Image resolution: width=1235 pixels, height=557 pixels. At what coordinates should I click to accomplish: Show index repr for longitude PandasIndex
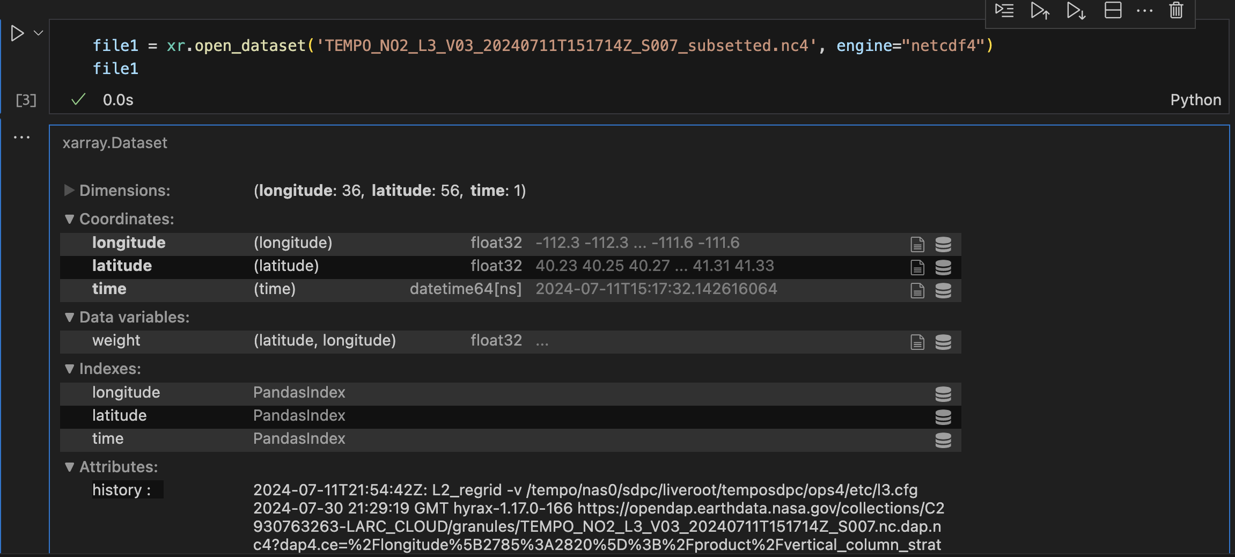(x=943, y=394)
